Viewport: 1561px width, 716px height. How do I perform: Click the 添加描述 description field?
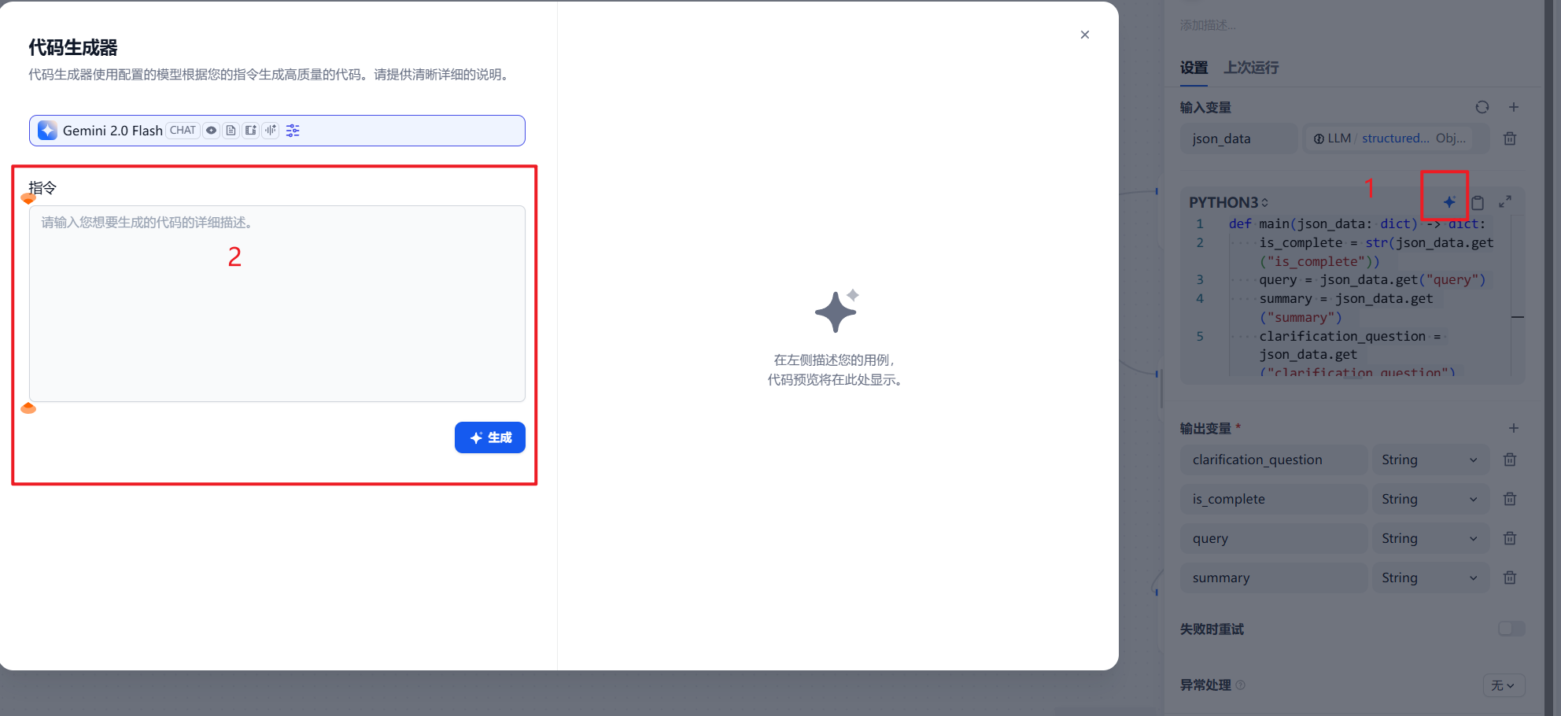pyautogui.click(x=1208, y=26)
